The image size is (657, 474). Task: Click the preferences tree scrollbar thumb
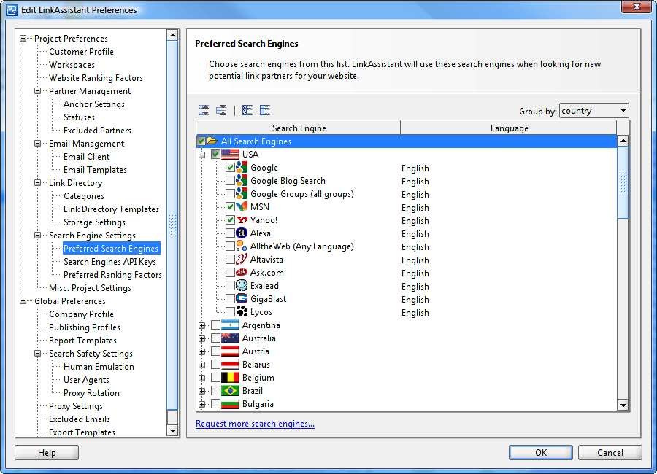click(172, 225)
